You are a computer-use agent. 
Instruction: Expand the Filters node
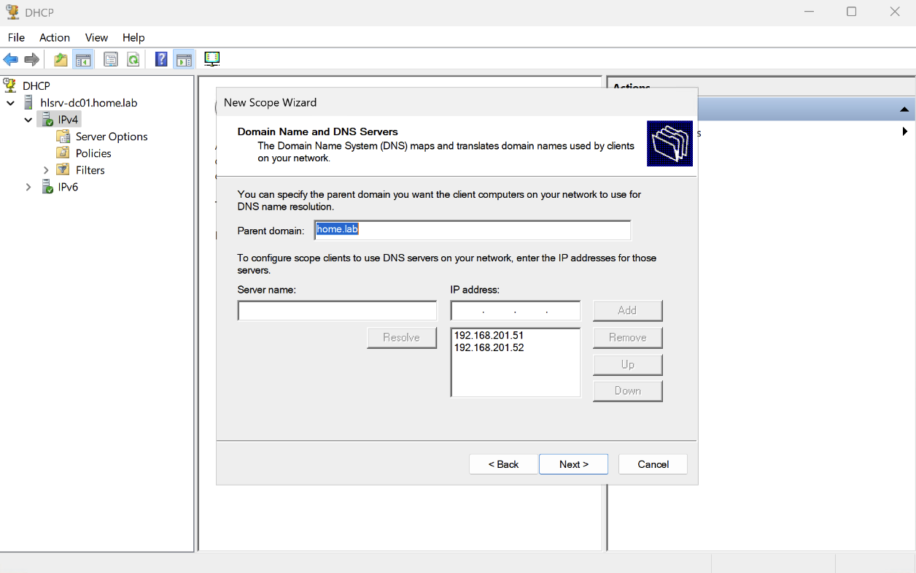click(46, 170)
